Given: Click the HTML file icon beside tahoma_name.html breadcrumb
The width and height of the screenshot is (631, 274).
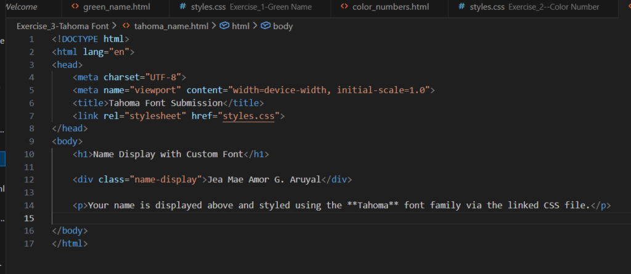Looking at the screenshot, I should pos(126,26).
